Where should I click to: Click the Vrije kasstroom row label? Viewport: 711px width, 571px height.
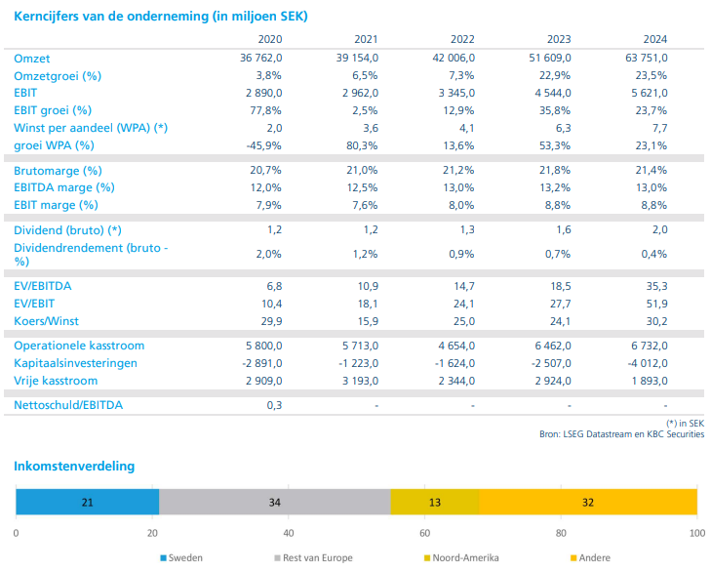56,380
